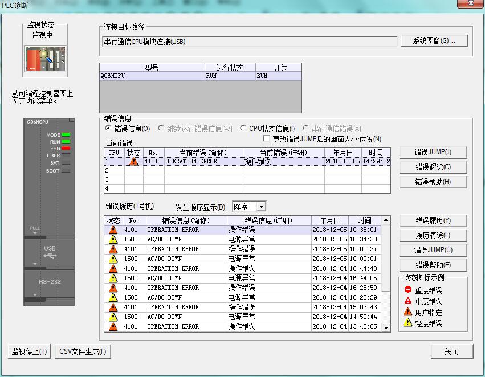The width and height of the screenshot is (485, 377).
Task: Click the 履历清除(L) button
Action: pos(433,235)
